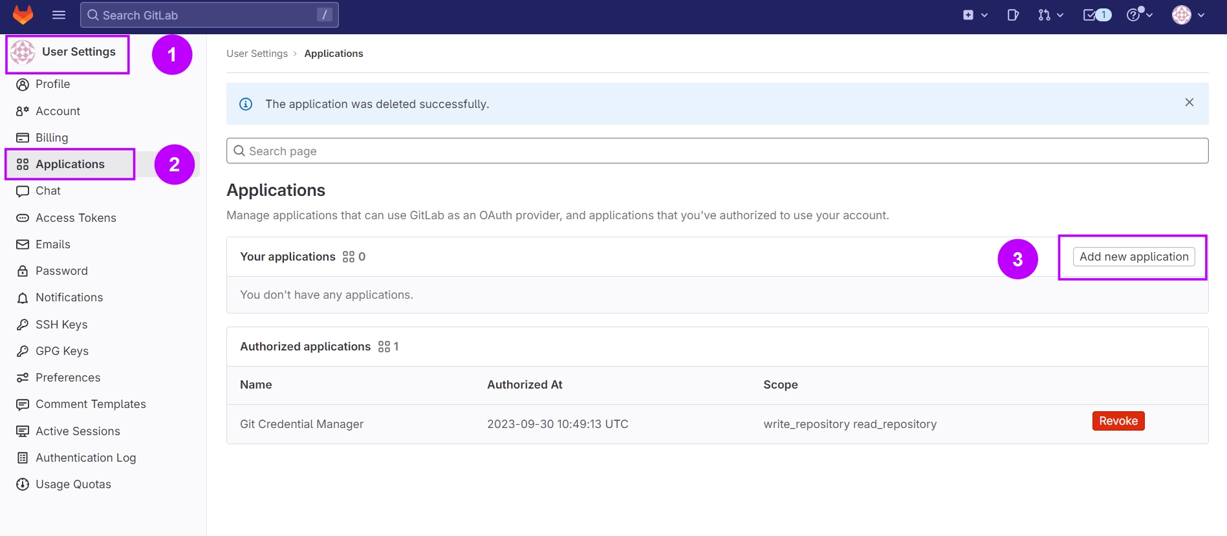Expand the create new dropdown

click(x=975, y=15)
